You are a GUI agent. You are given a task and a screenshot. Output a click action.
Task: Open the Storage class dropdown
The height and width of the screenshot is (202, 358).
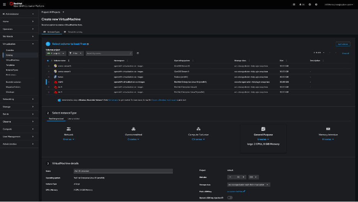click(x=249, y=184)
